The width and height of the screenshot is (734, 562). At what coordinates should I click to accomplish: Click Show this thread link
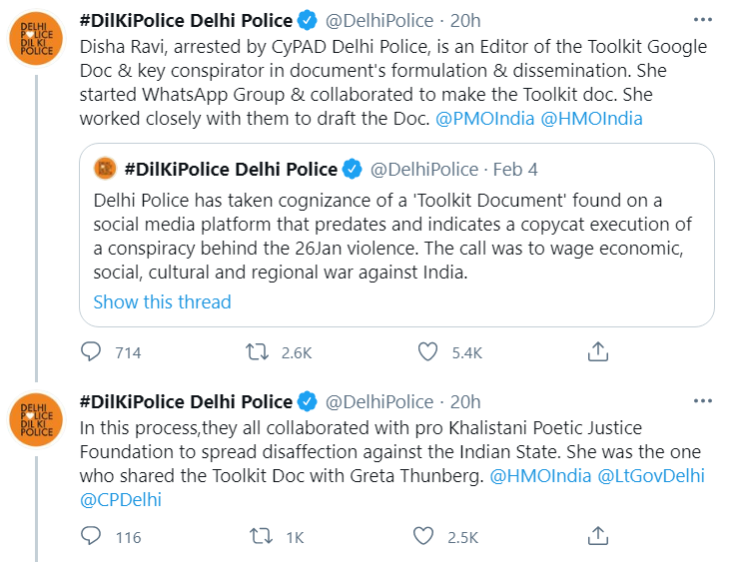coord(162,301)
